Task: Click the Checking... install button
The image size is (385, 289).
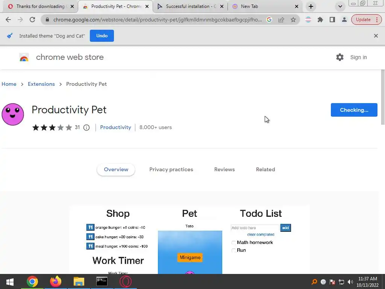Action: pyautogui.click(x=354, y=110)
